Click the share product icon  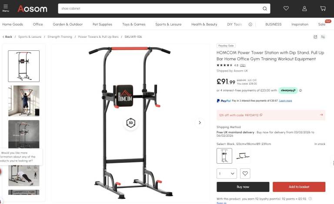point(315,37)
